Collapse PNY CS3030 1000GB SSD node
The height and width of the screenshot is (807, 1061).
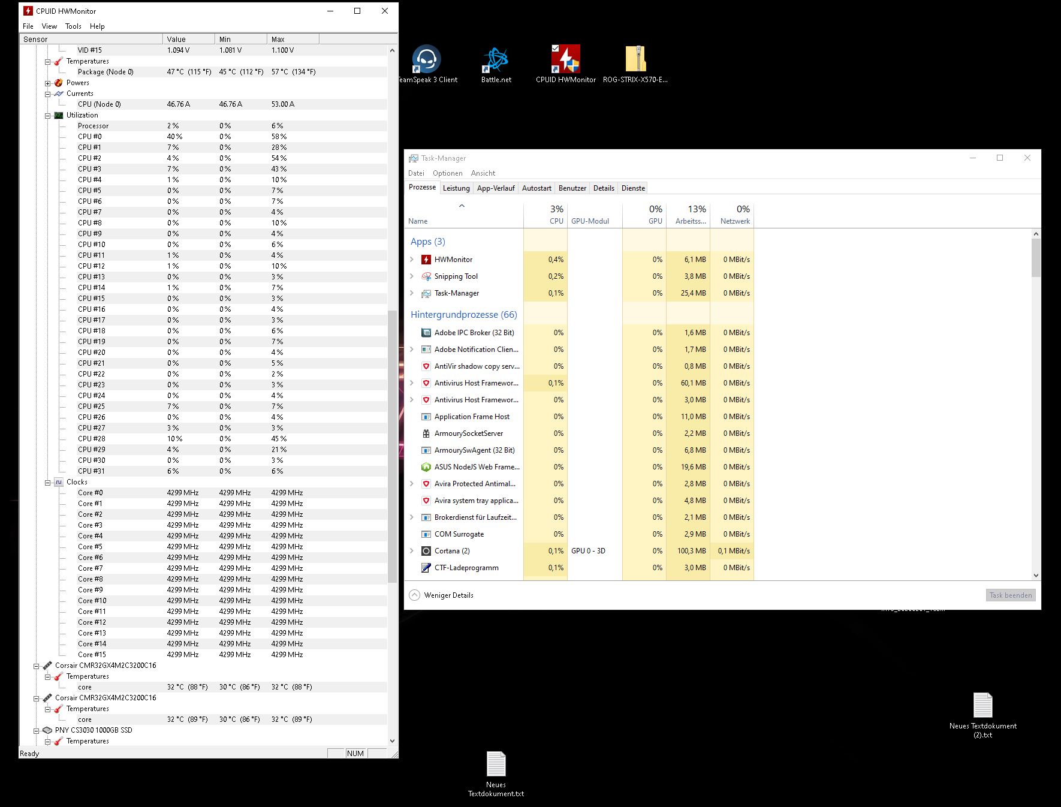tap(36, 731)
